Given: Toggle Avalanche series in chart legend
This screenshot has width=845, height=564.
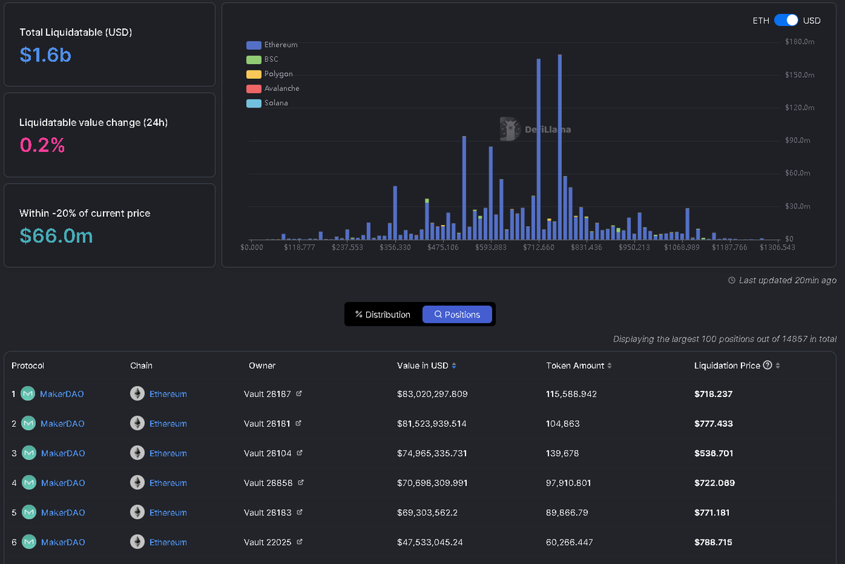Looking at the screenshot, I should [273, 89].
